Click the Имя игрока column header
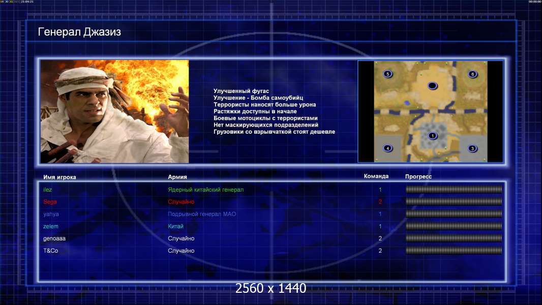This screenshot has width=542, height=305. pos(59,177)
